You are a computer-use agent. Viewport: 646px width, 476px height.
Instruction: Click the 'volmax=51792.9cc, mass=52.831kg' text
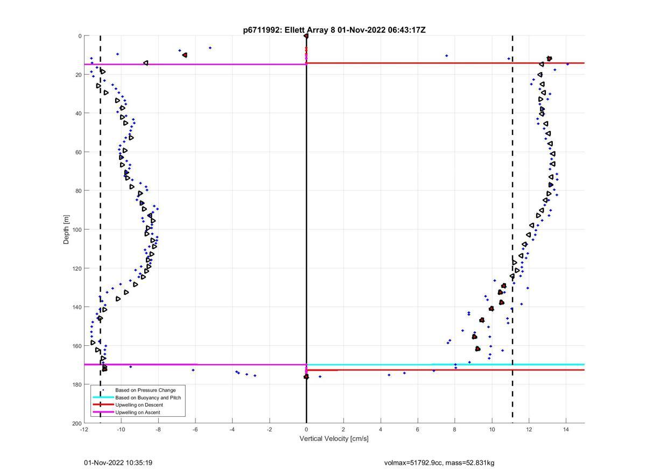coord(439,463)
